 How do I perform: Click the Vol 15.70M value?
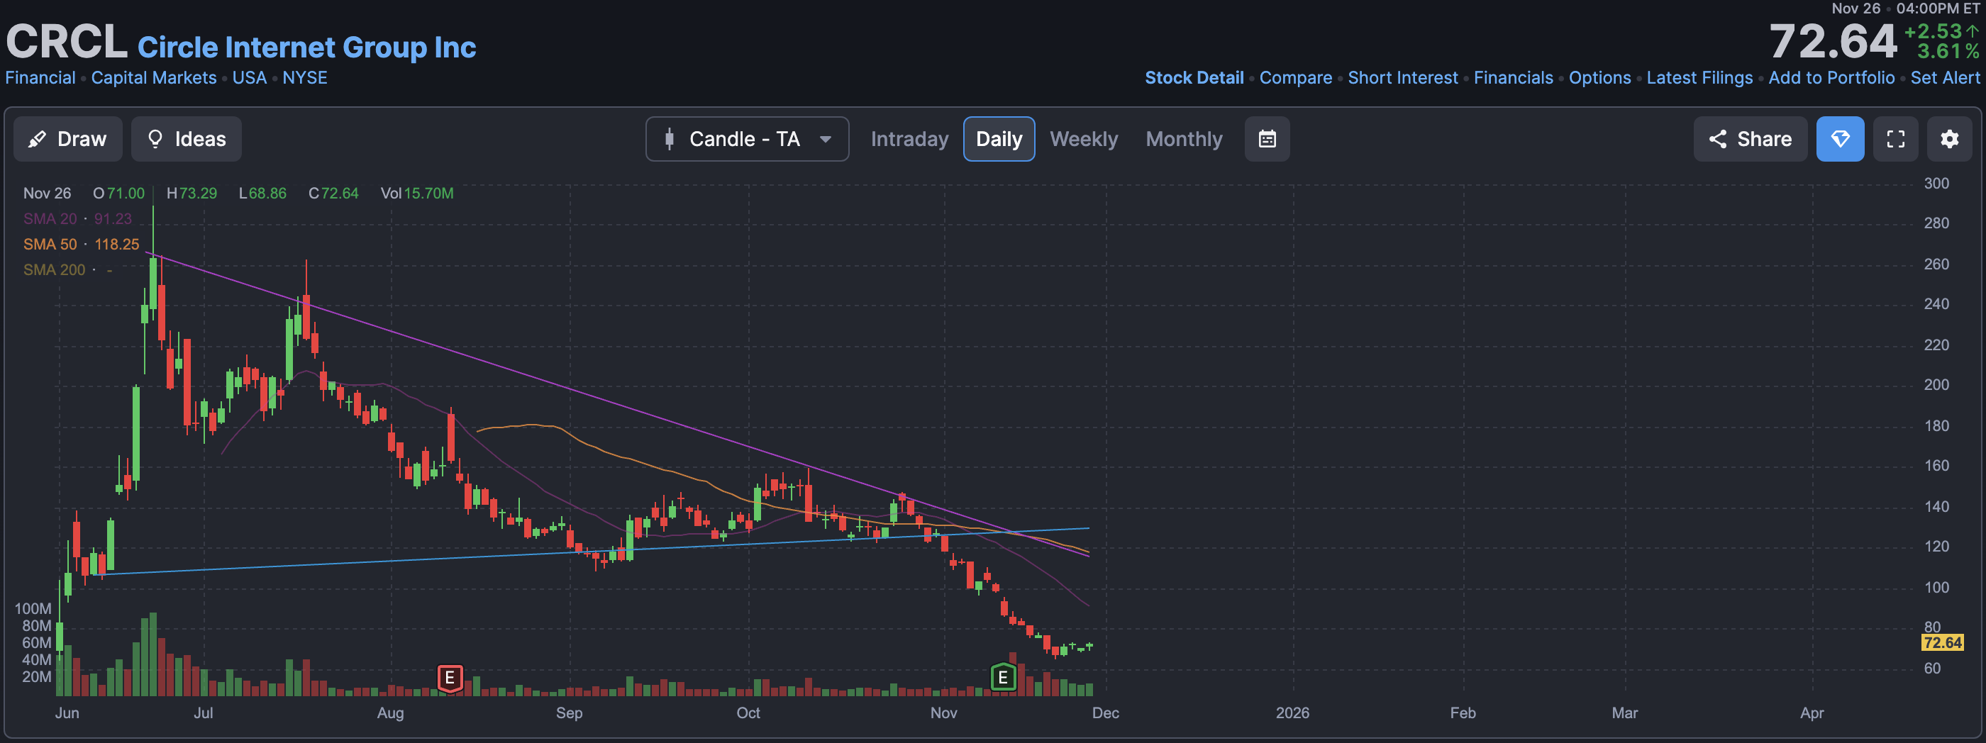(x=416, y=194)
